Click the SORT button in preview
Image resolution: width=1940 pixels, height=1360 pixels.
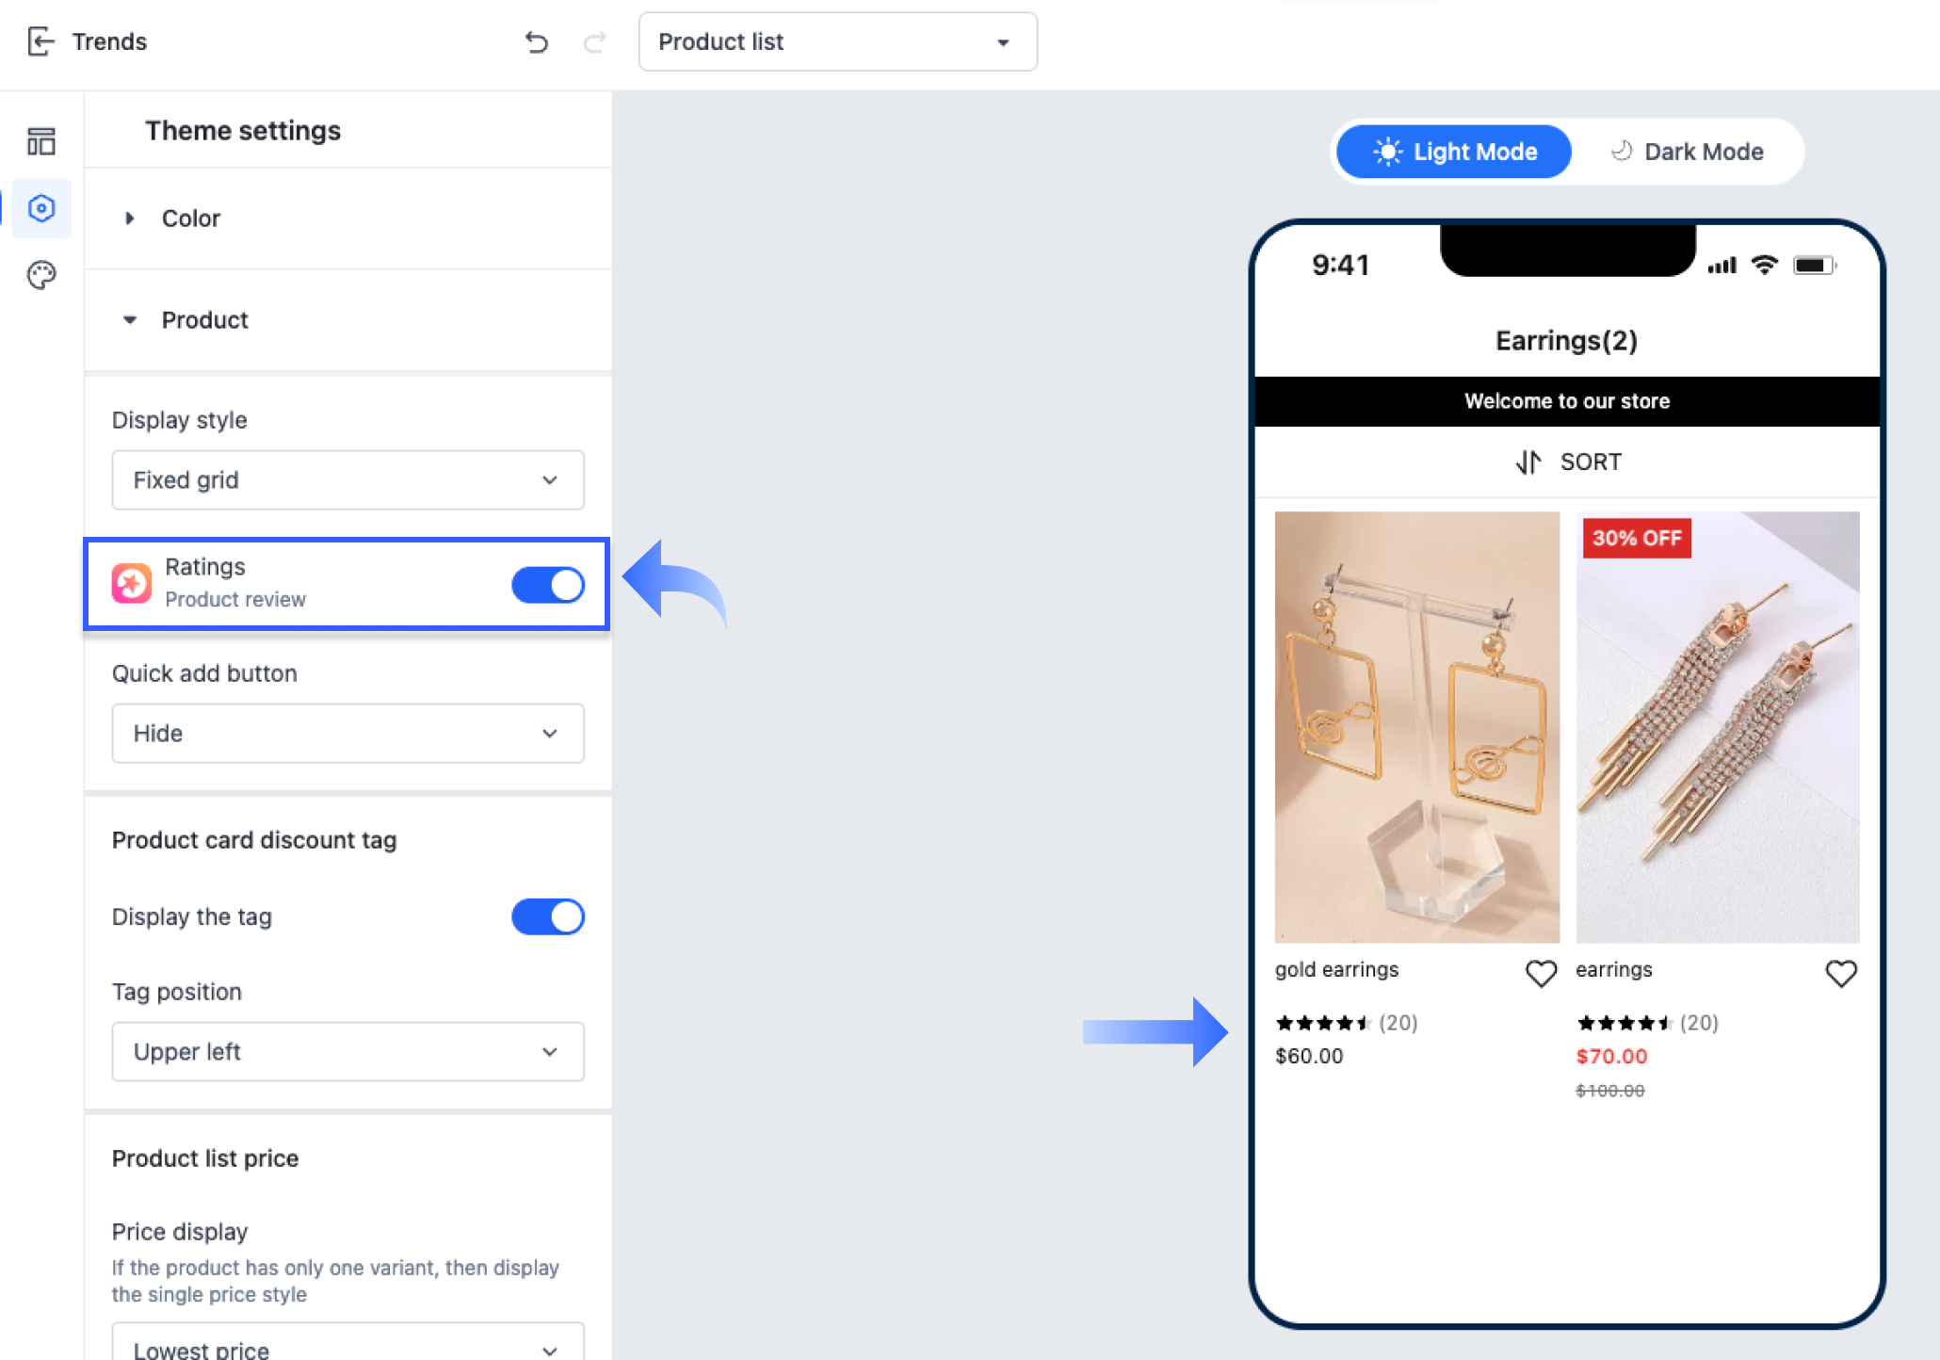tap(1568, 461)
